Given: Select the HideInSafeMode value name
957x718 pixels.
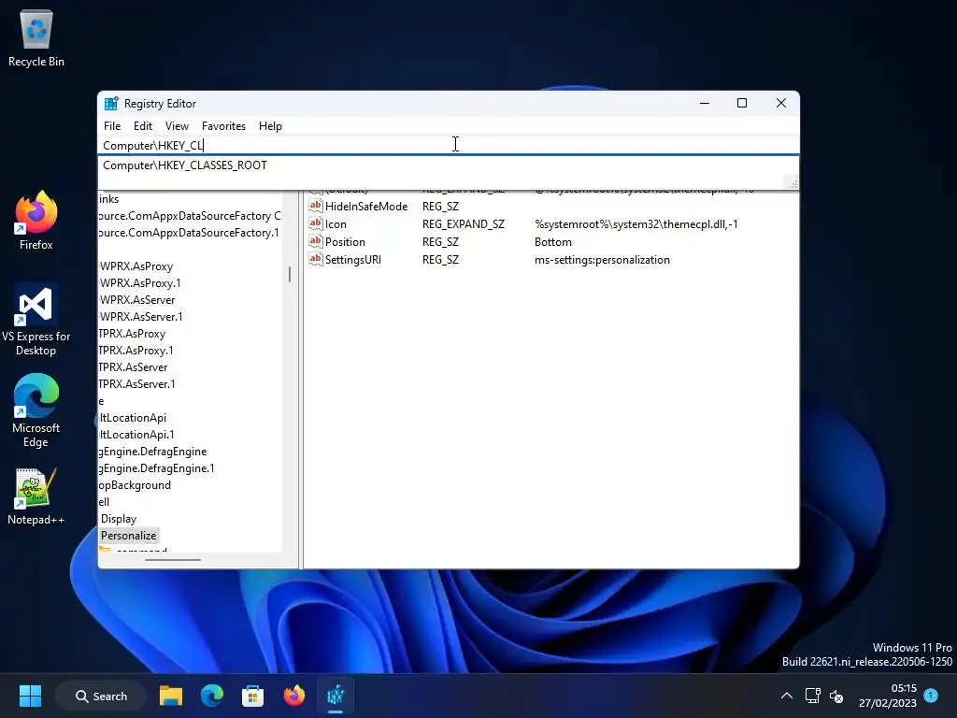Looking at the screenshot, I should click(x=366, y=207).
